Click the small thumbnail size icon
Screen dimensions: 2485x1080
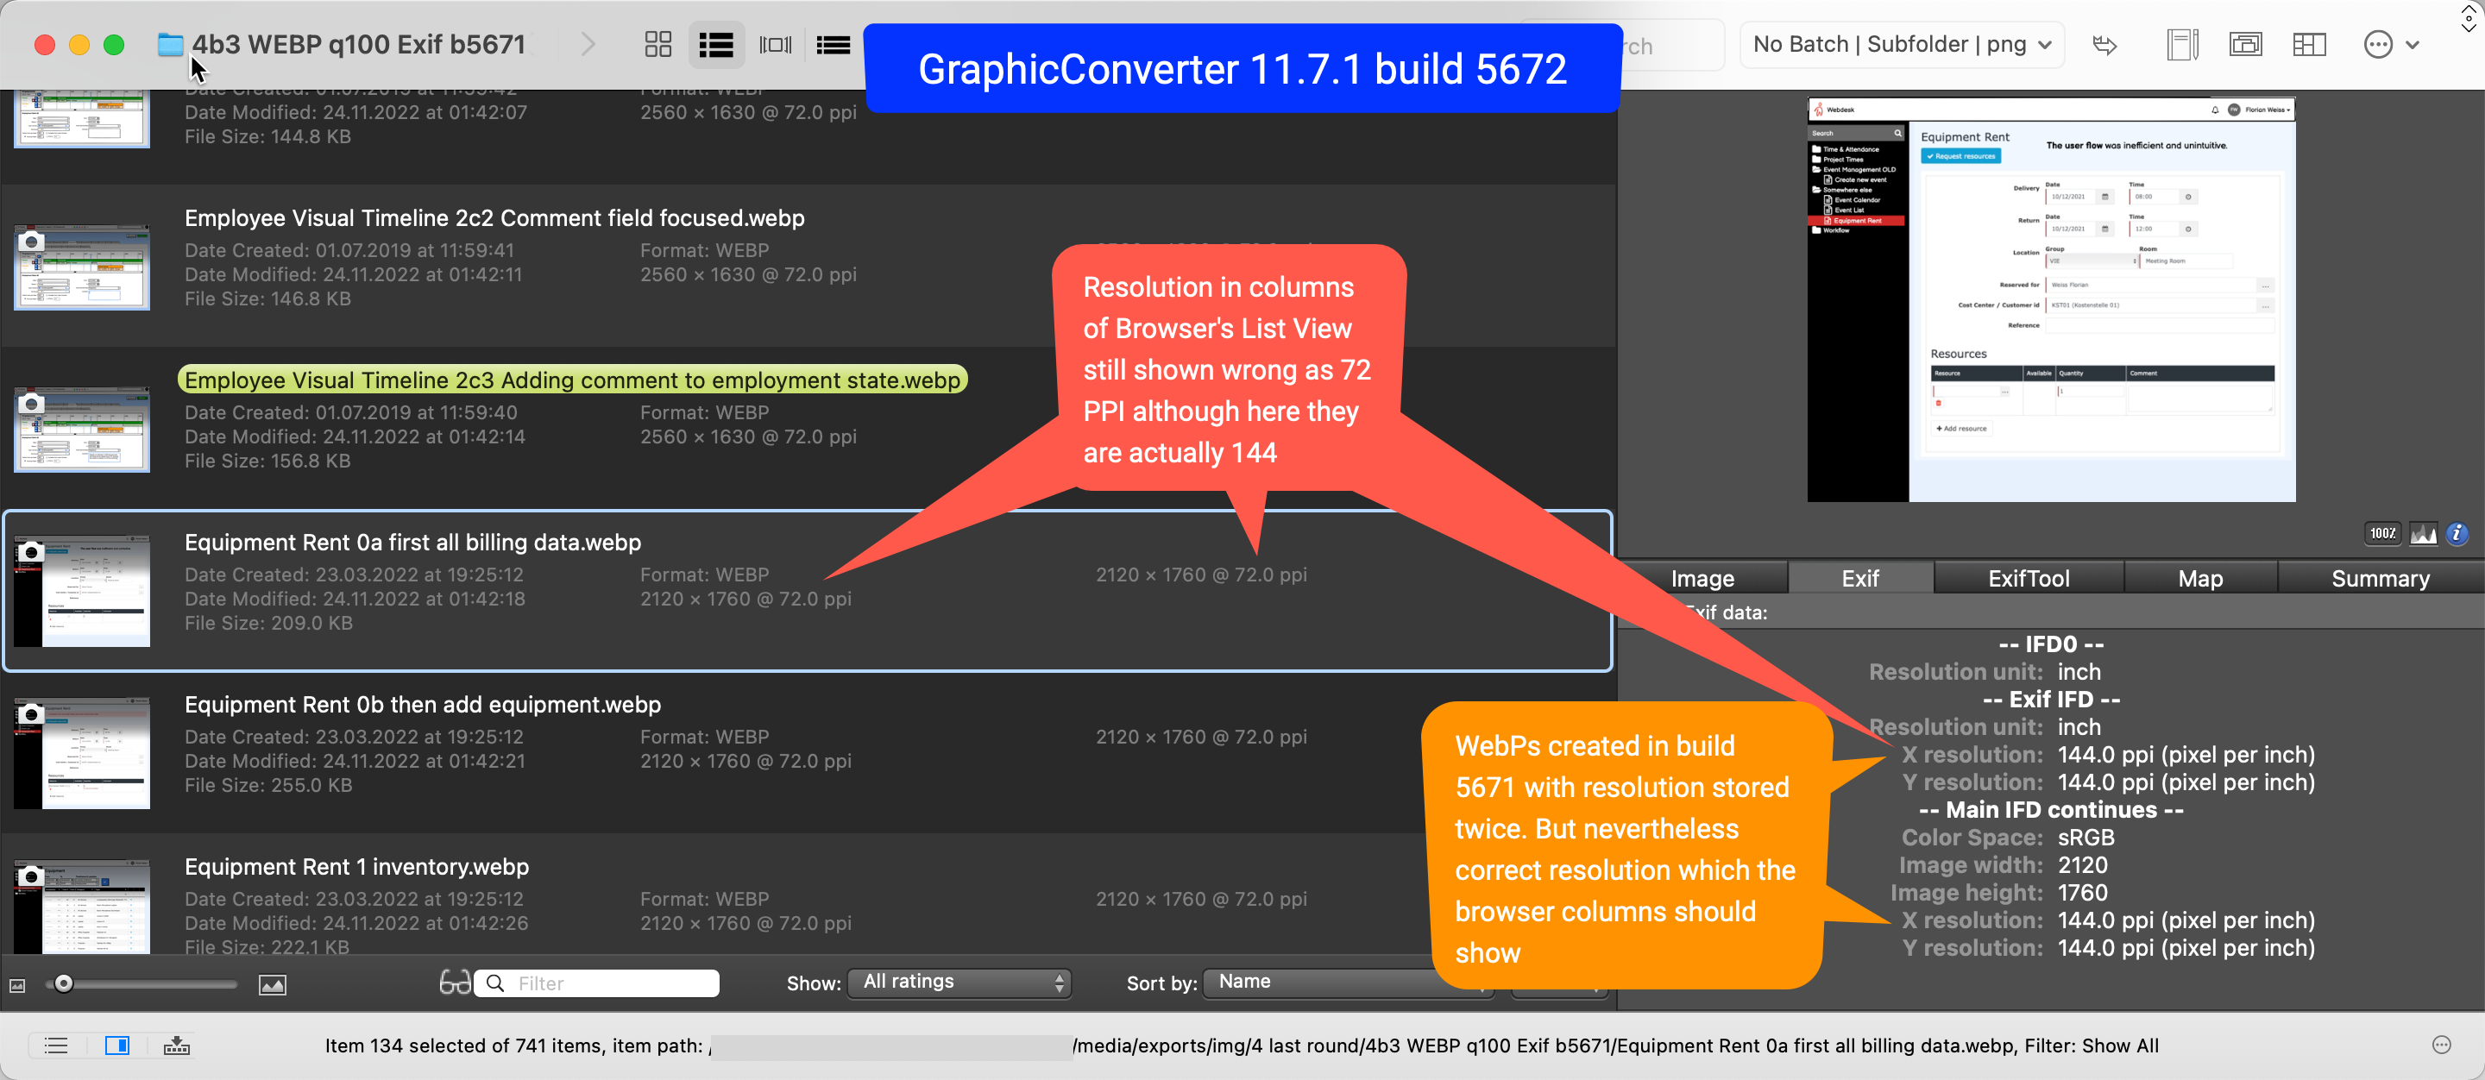[17, 984]
